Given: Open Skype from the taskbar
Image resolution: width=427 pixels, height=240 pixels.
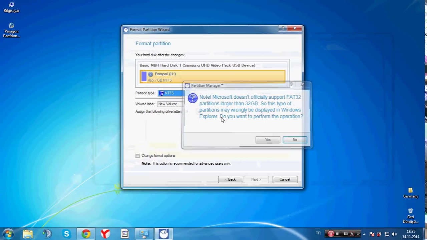Looking at the screenshot, I should point(66,234).
